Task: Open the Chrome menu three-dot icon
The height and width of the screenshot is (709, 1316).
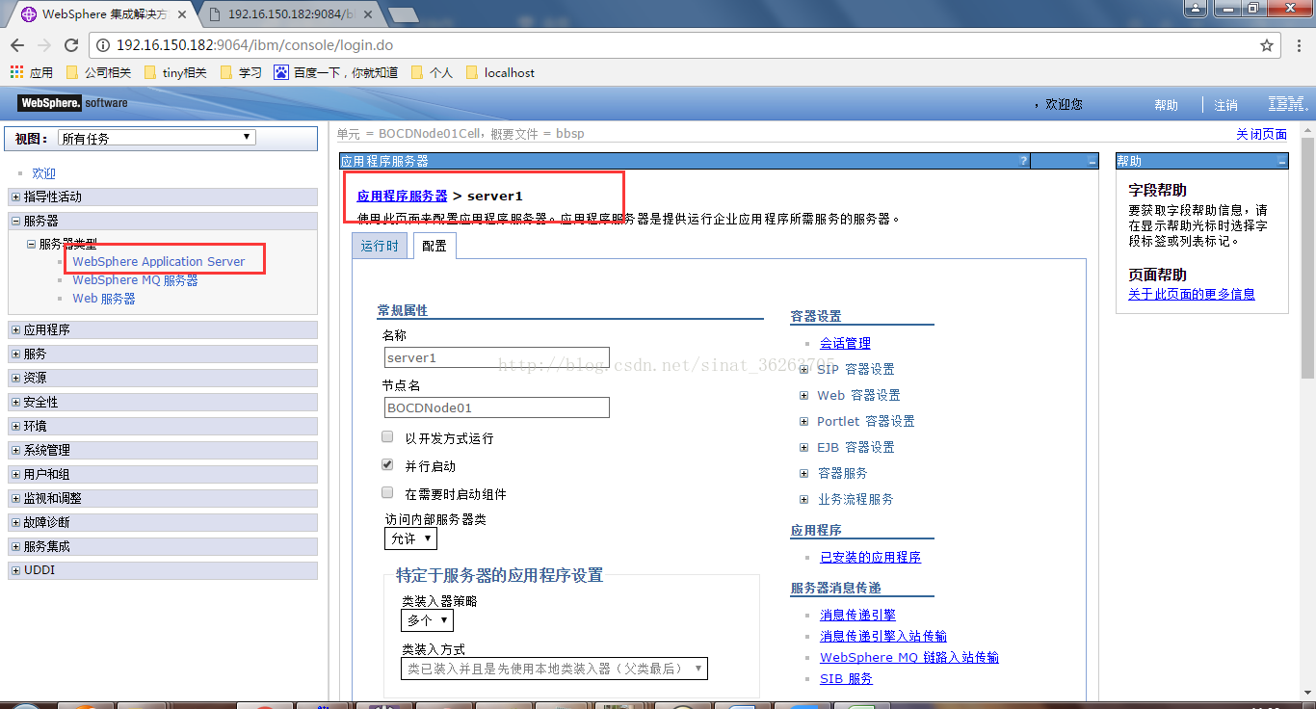Action: point(1298,45)
